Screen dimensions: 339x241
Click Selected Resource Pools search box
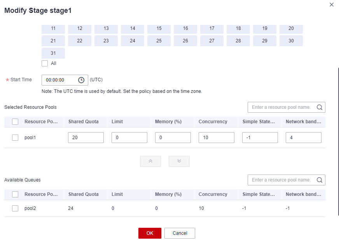[x=281, y=107]
